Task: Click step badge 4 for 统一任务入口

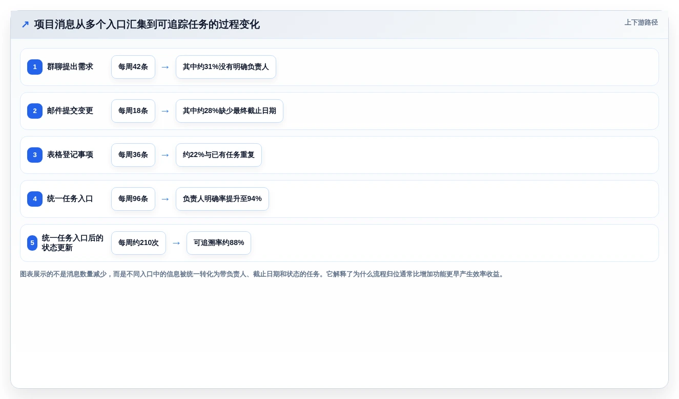Action: (x=35, y=199)
